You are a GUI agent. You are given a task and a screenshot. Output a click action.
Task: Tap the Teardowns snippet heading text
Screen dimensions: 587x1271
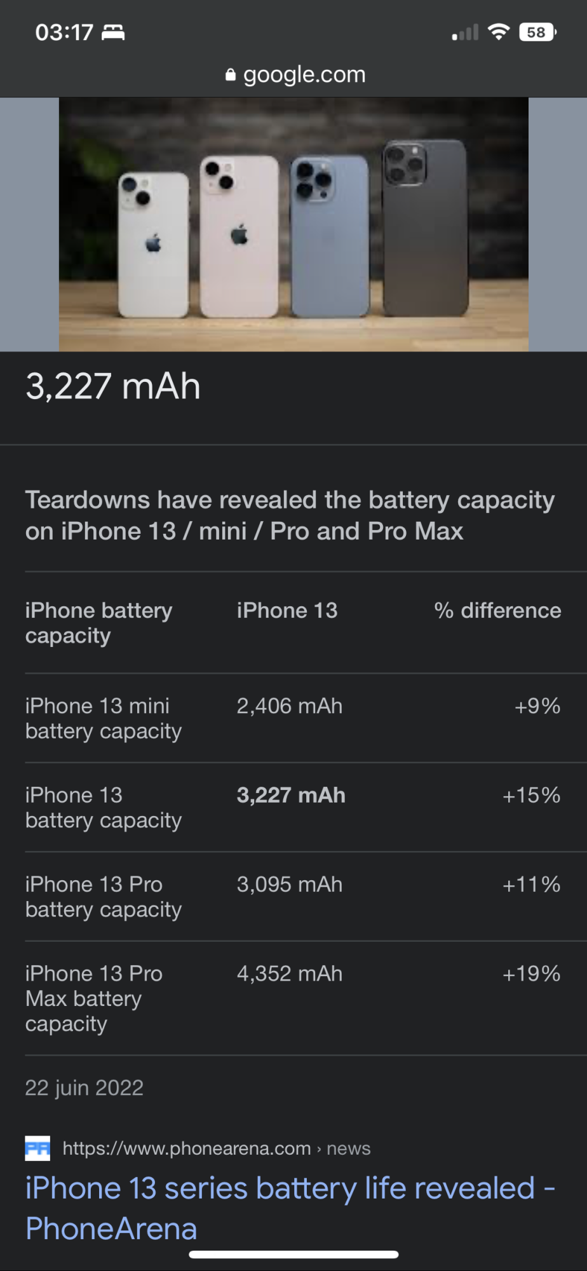290,515
